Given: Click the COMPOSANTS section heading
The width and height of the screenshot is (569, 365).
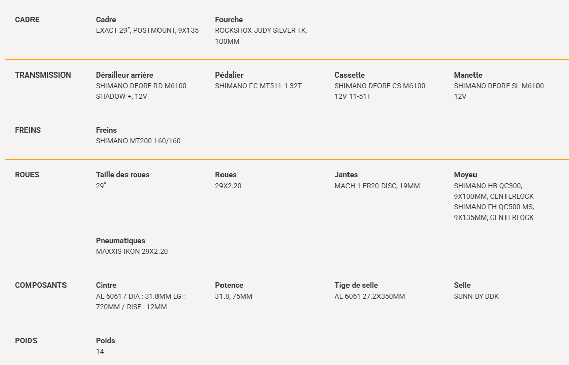Looking at the screenshot, I should tap(41, 285).
